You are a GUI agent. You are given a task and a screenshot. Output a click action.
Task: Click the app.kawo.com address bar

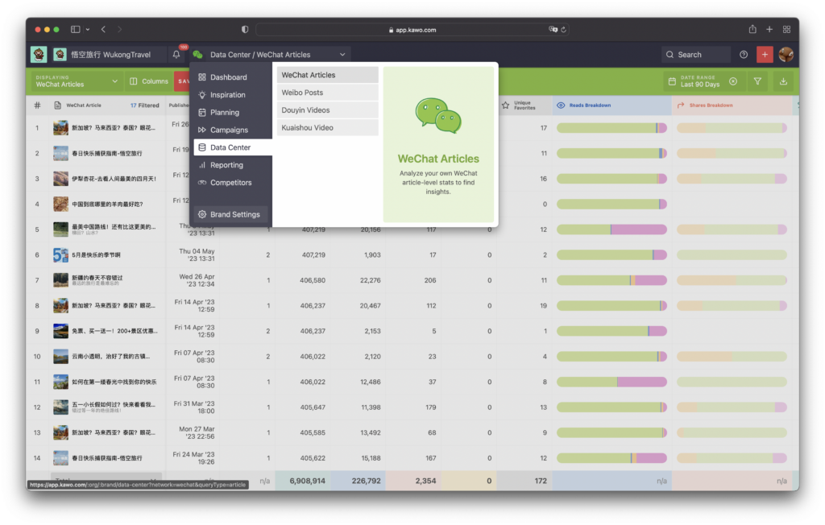tap(412, 30)
